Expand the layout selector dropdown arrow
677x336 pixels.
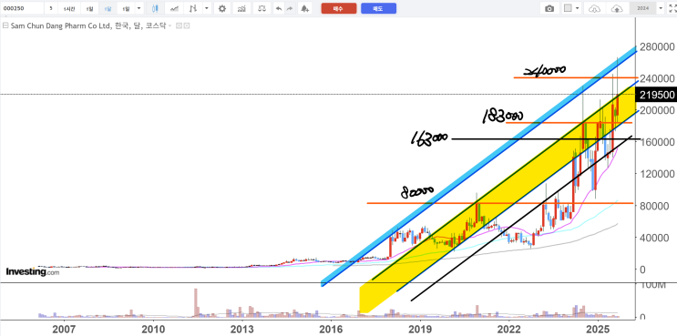click(578, 8)
